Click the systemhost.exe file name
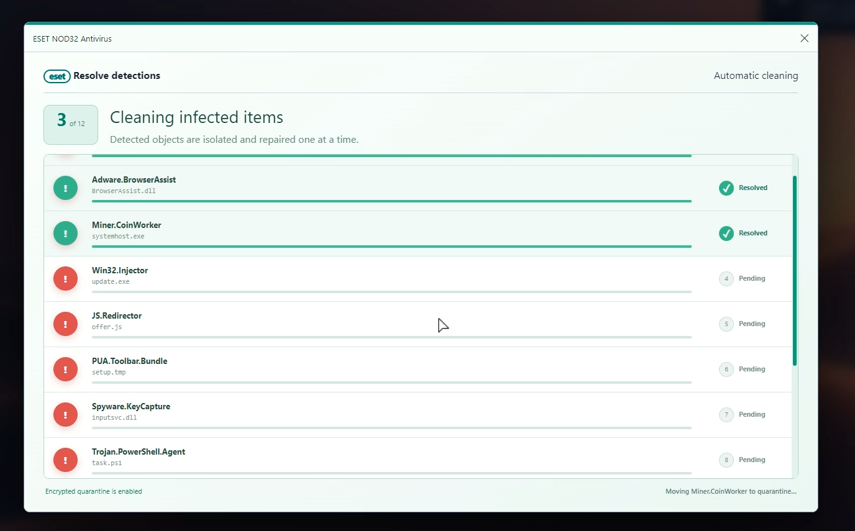The height and width of the screenshot is (531, 855). [118, 237]
